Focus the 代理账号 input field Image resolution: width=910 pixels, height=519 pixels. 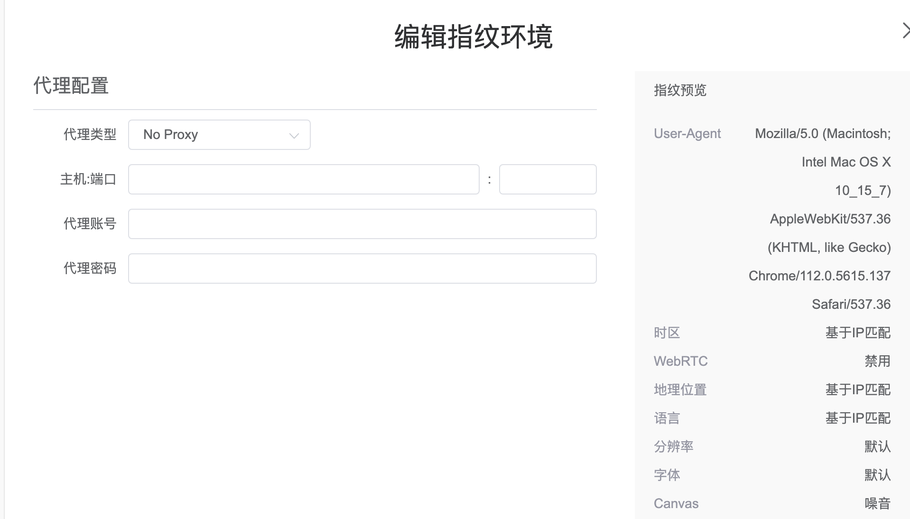coord(362,224)
